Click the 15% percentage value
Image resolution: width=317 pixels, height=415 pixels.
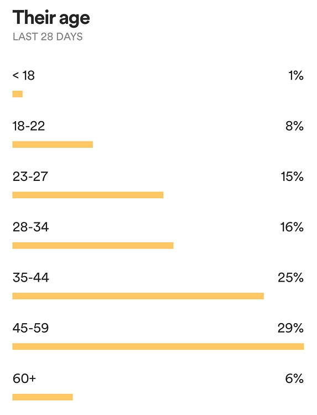pyautogui.click(x=292, y=177)
